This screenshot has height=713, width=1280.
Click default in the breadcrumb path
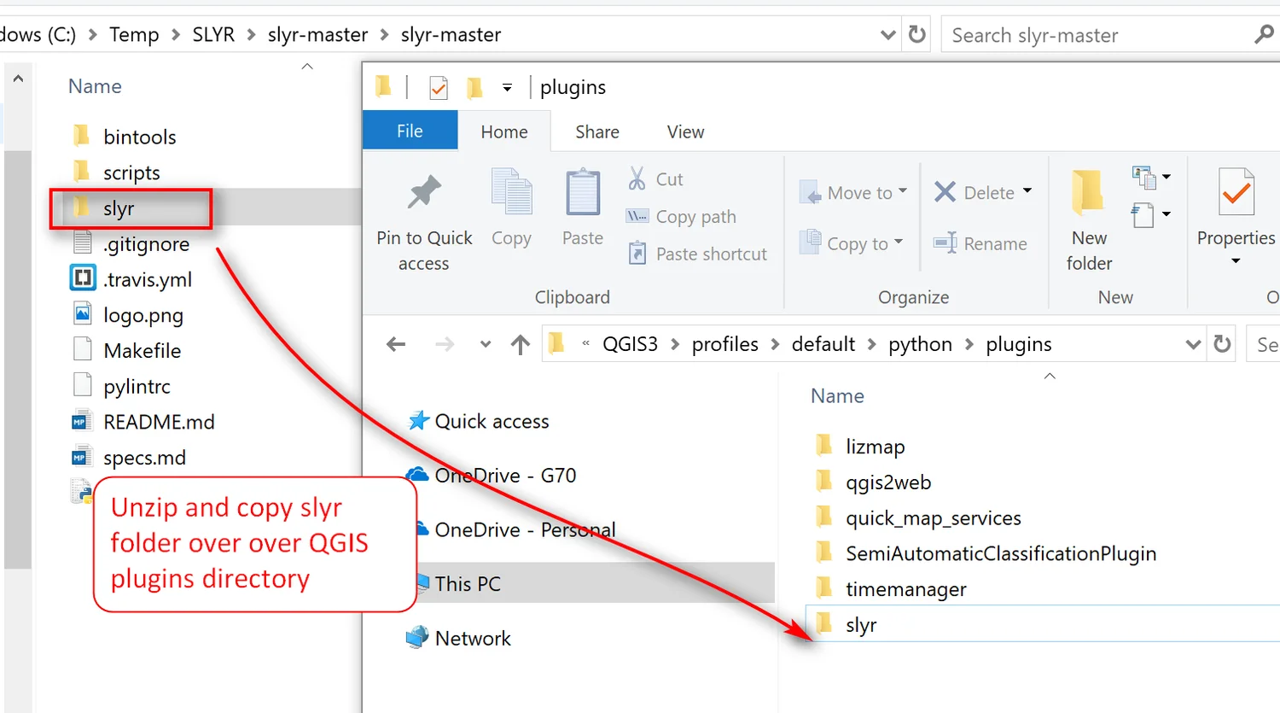[823, 344]
